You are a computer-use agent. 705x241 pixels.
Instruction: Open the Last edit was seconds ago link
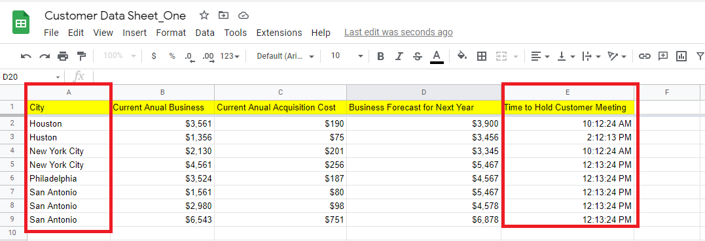(399, 32)
